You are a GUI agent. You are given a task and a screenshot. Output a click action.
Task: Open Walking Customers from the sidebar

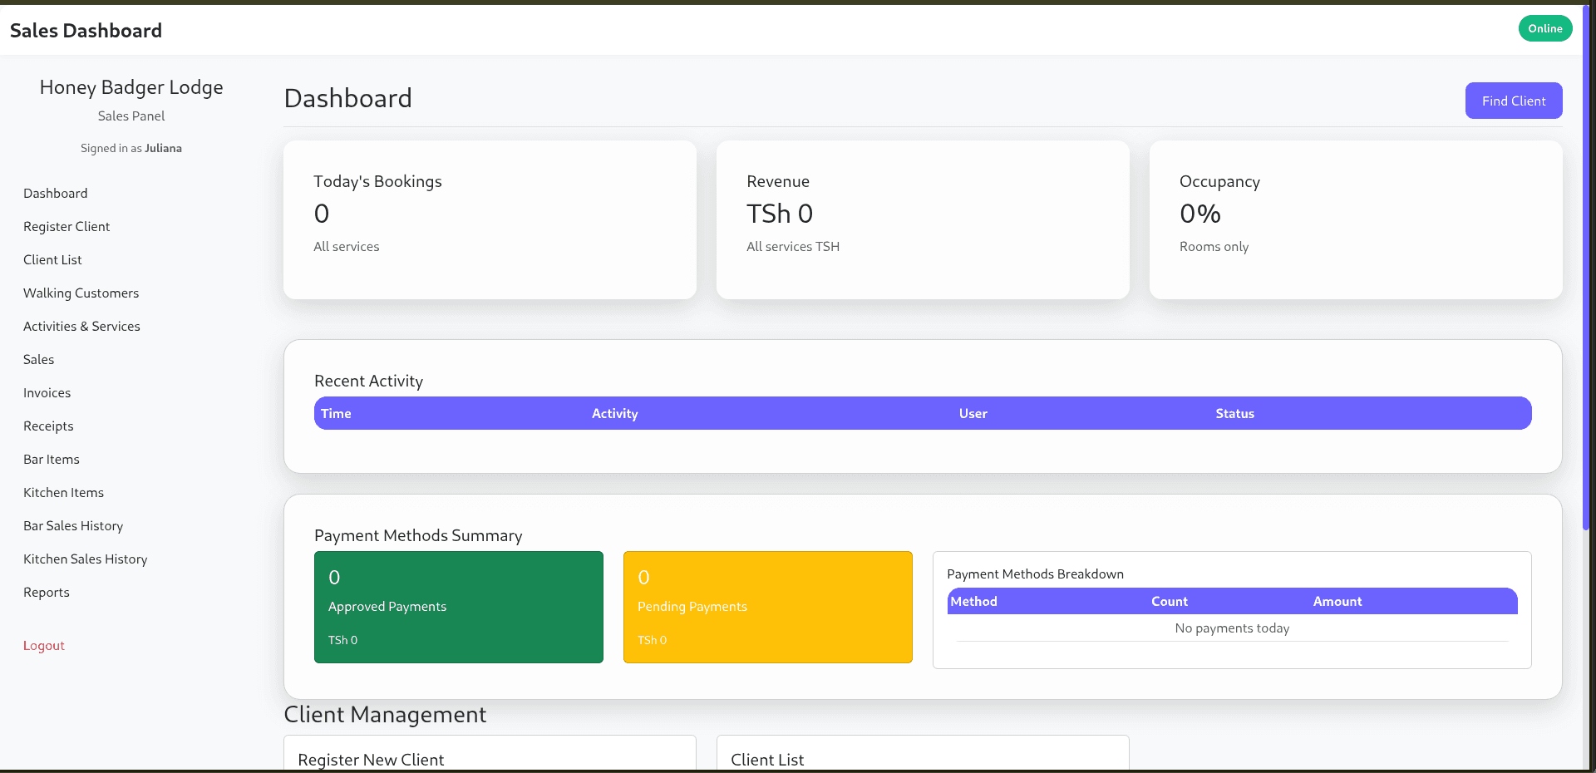(81, 293)
